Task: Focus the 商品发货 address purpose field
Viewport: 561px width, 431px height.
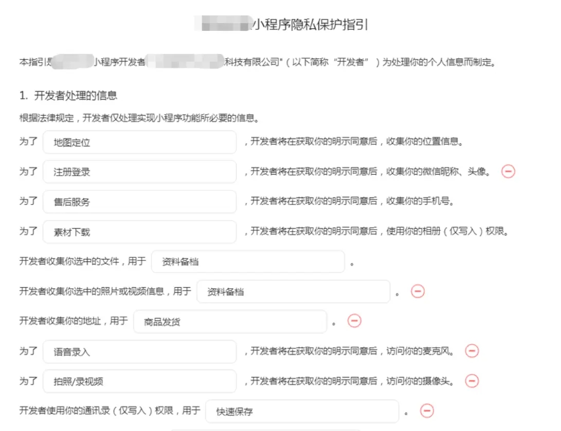Action: coord(230,322)
